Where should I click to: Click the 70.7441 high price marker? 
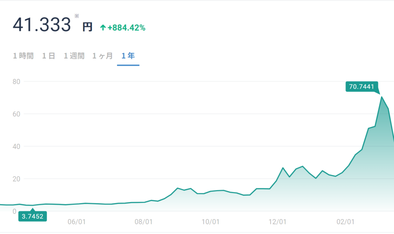point(362,87)
